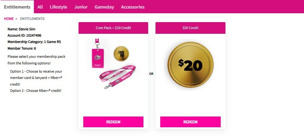Click the Option 2 description text
Screen dimensions: 304x138
coord(35,91)
